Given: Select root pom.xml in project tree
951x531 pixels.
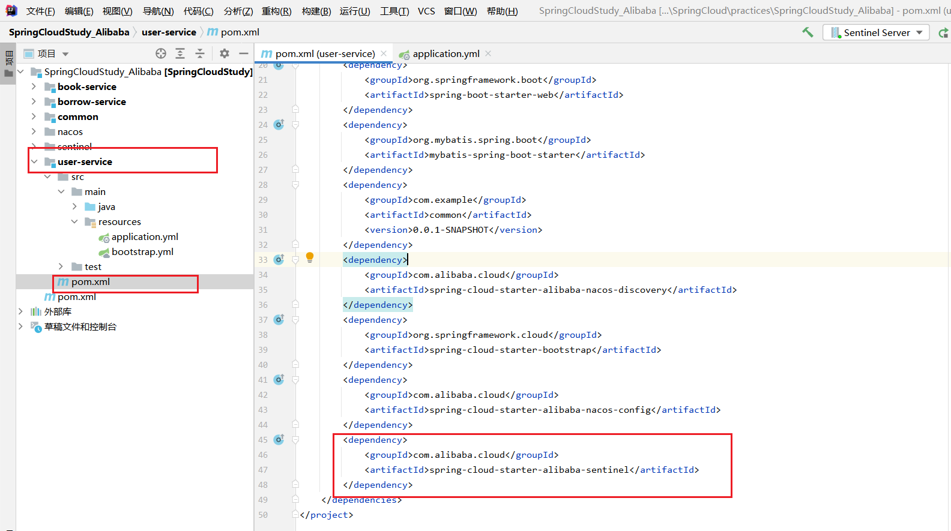Looking at the screenshot, I should tap(76, 297).
